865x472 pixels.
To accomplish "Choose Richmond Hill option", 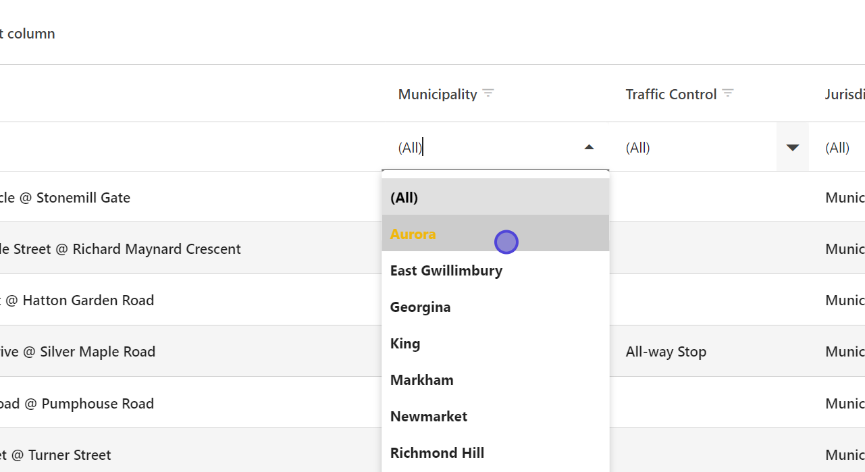I will click(437, 452).
